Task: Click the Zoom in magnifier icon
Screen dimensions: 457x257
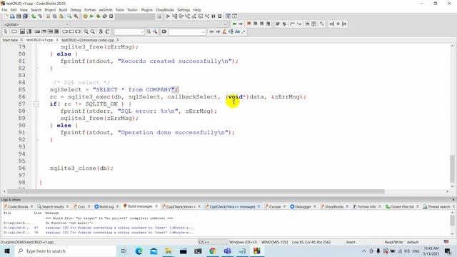Action: (x=86, y=31)
